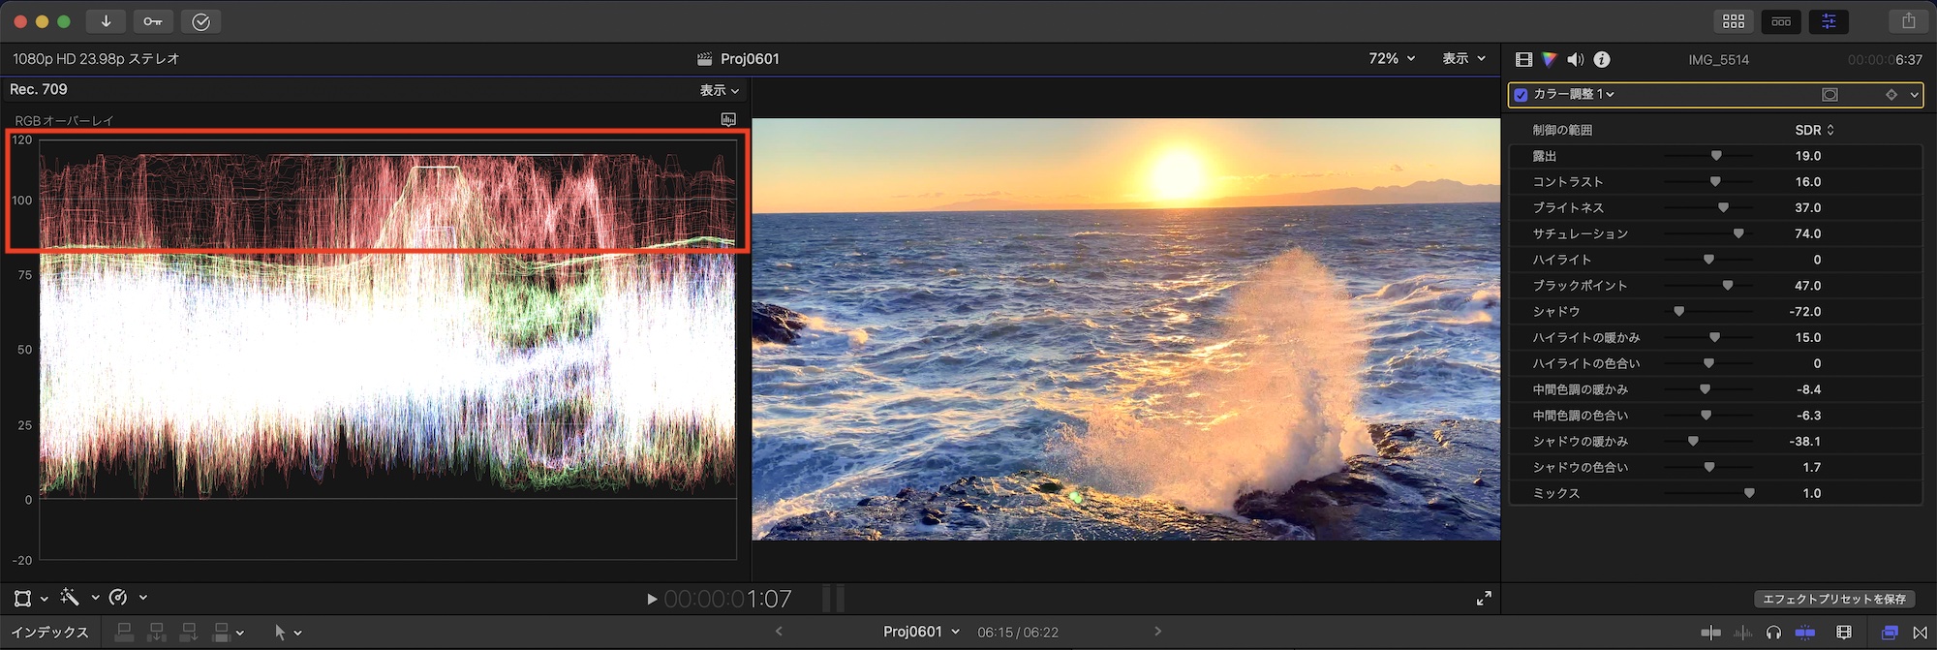Click the import media arrow icon

pyautogui.click(x=106, y=21)
